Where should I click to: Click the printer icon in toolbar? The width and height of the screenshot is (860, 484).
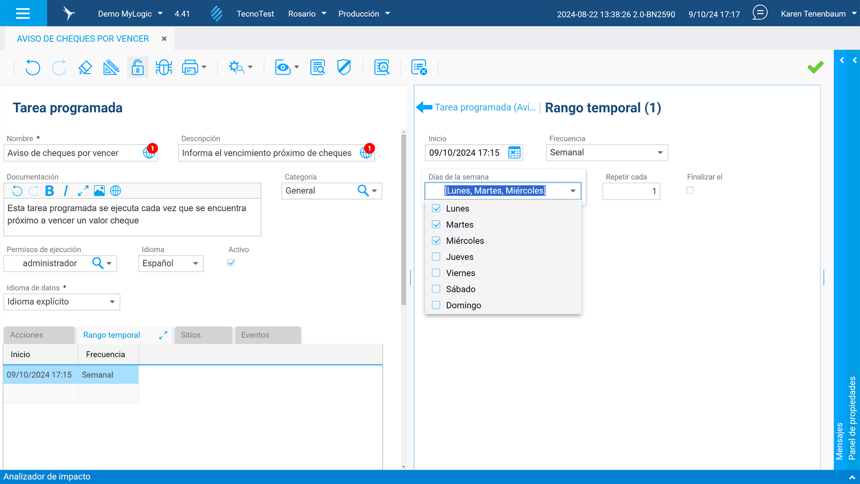coord(190,68)
